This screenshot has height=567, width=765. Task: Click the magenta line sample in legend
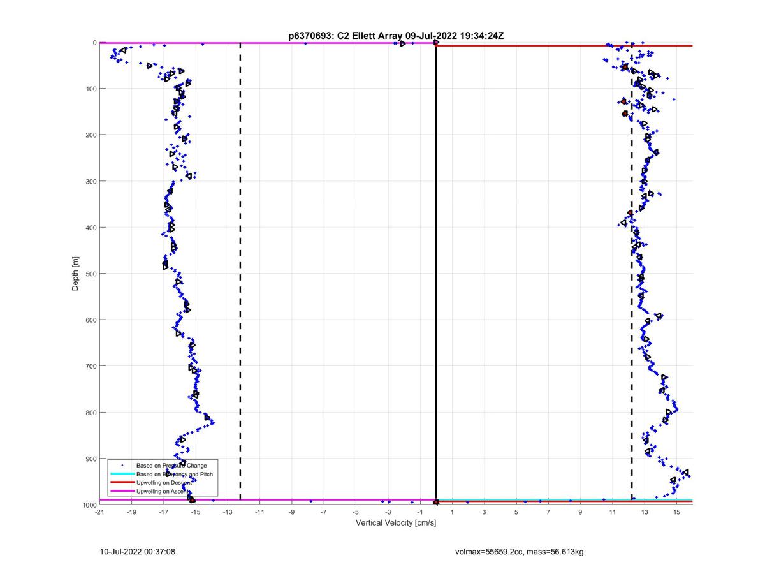tap(122, 491)
